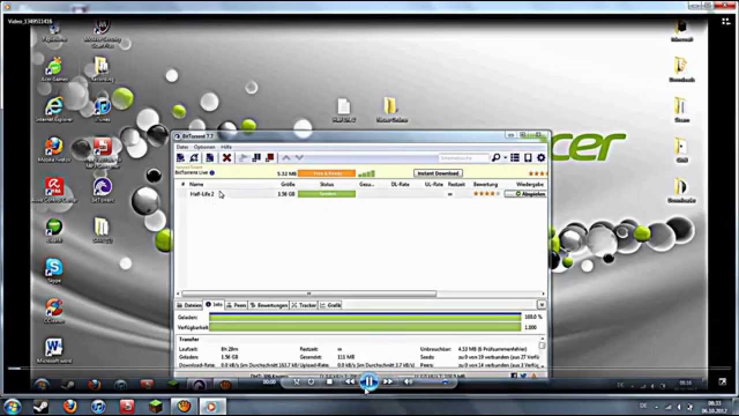Click the media player stop button
This screenshot has height=416, width=739.
330,381
